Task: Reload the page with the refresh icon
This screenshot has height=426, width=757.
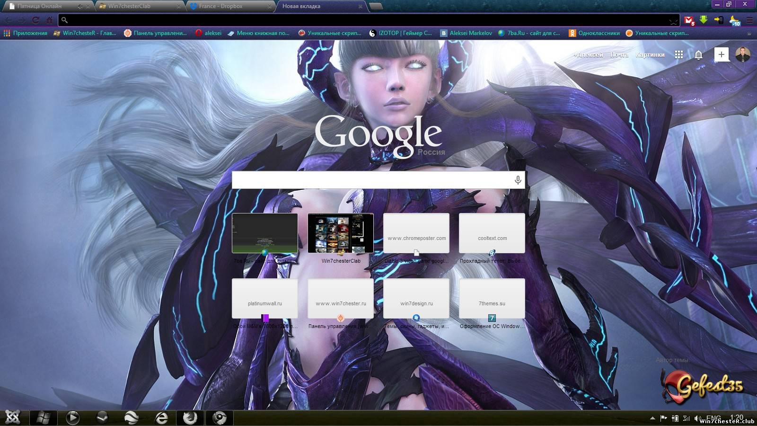Action: click(36, 20)
